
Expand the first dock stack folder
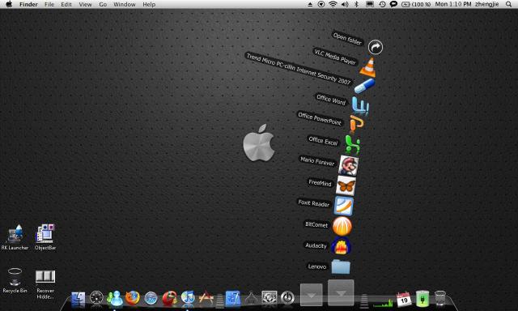tap(311, 294)
